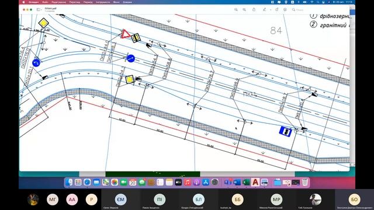
Task: Open Podcasts from the Dock
Action: (x=196, y=183)
